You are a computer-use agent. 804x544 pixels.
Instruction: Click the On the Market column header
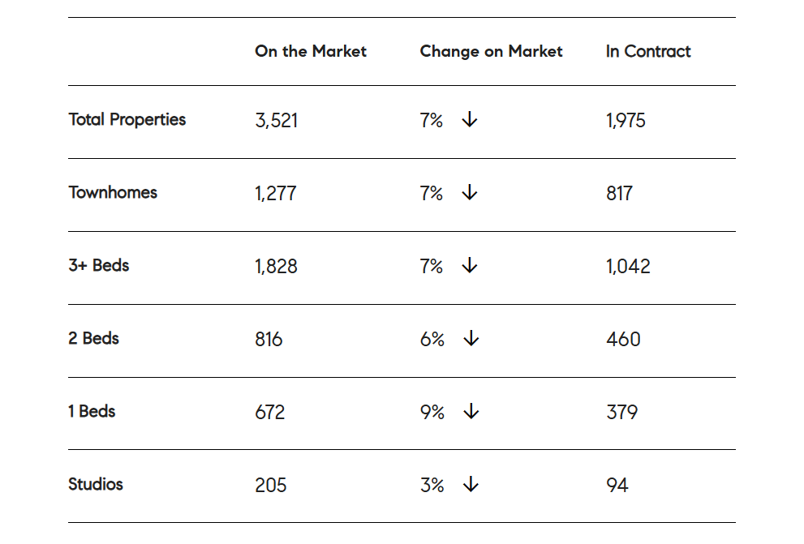pos(311,51)
